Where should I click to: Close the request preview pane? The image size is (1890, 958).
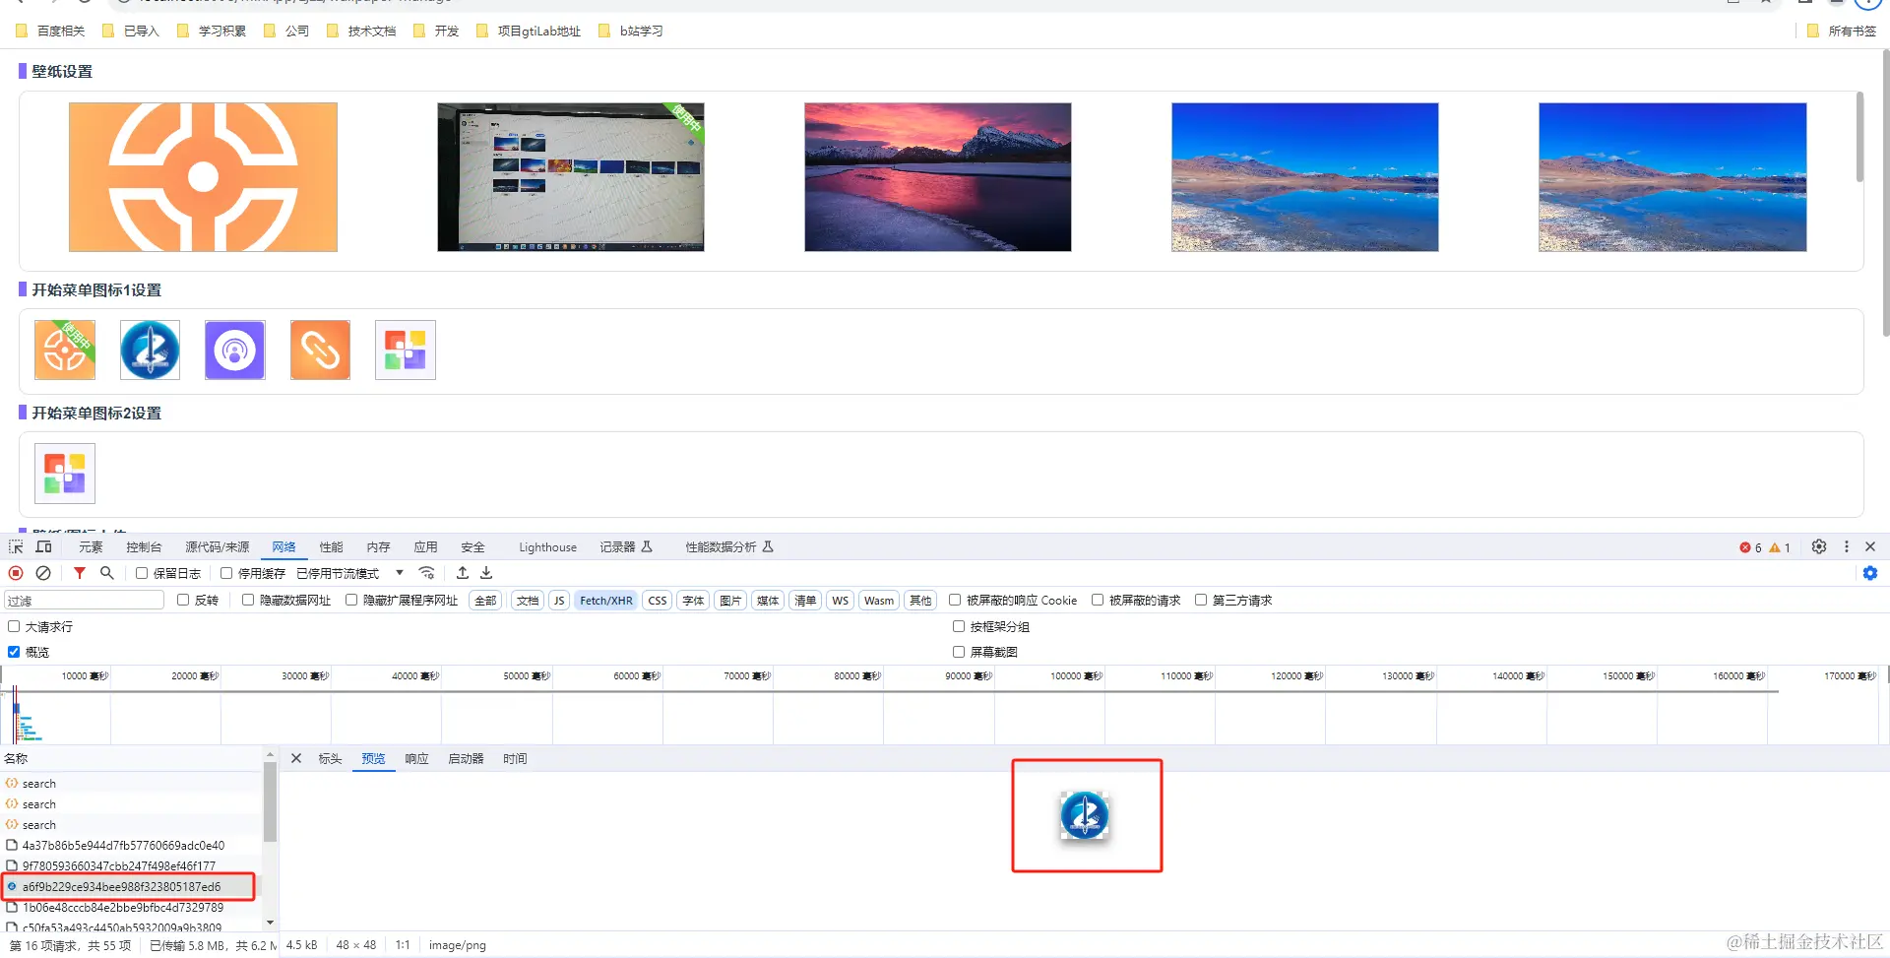(x=296, y=758)
